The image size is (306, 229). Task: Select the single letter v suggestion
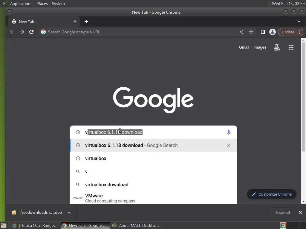click(x=153, y=171)
